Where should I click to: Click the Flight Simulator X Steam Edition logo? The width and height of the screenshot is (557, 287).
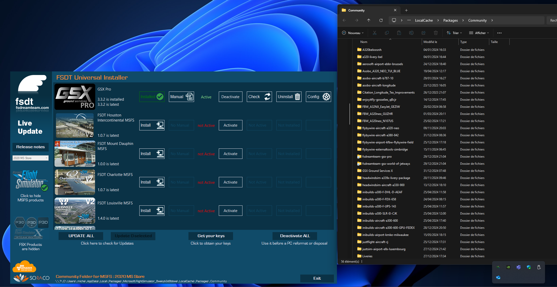pyautogui.click(x=29, y=234)
